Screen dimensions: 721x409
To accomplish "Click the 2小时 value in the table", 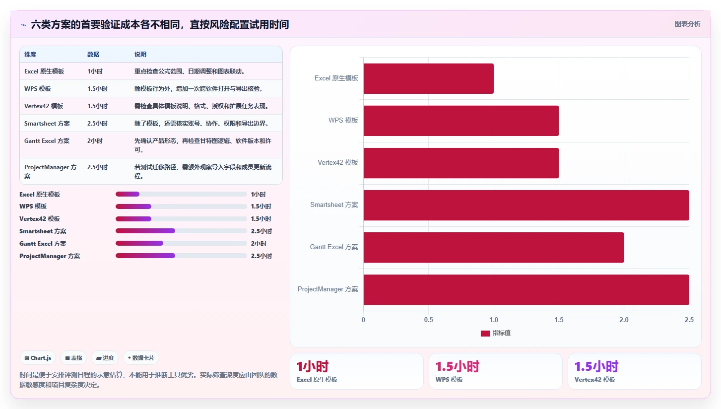I will click(95, 141).
